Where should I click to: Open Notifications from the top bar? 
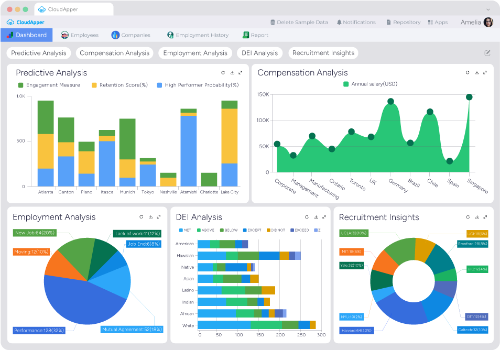pyautogui.click(x=356, y=22)
